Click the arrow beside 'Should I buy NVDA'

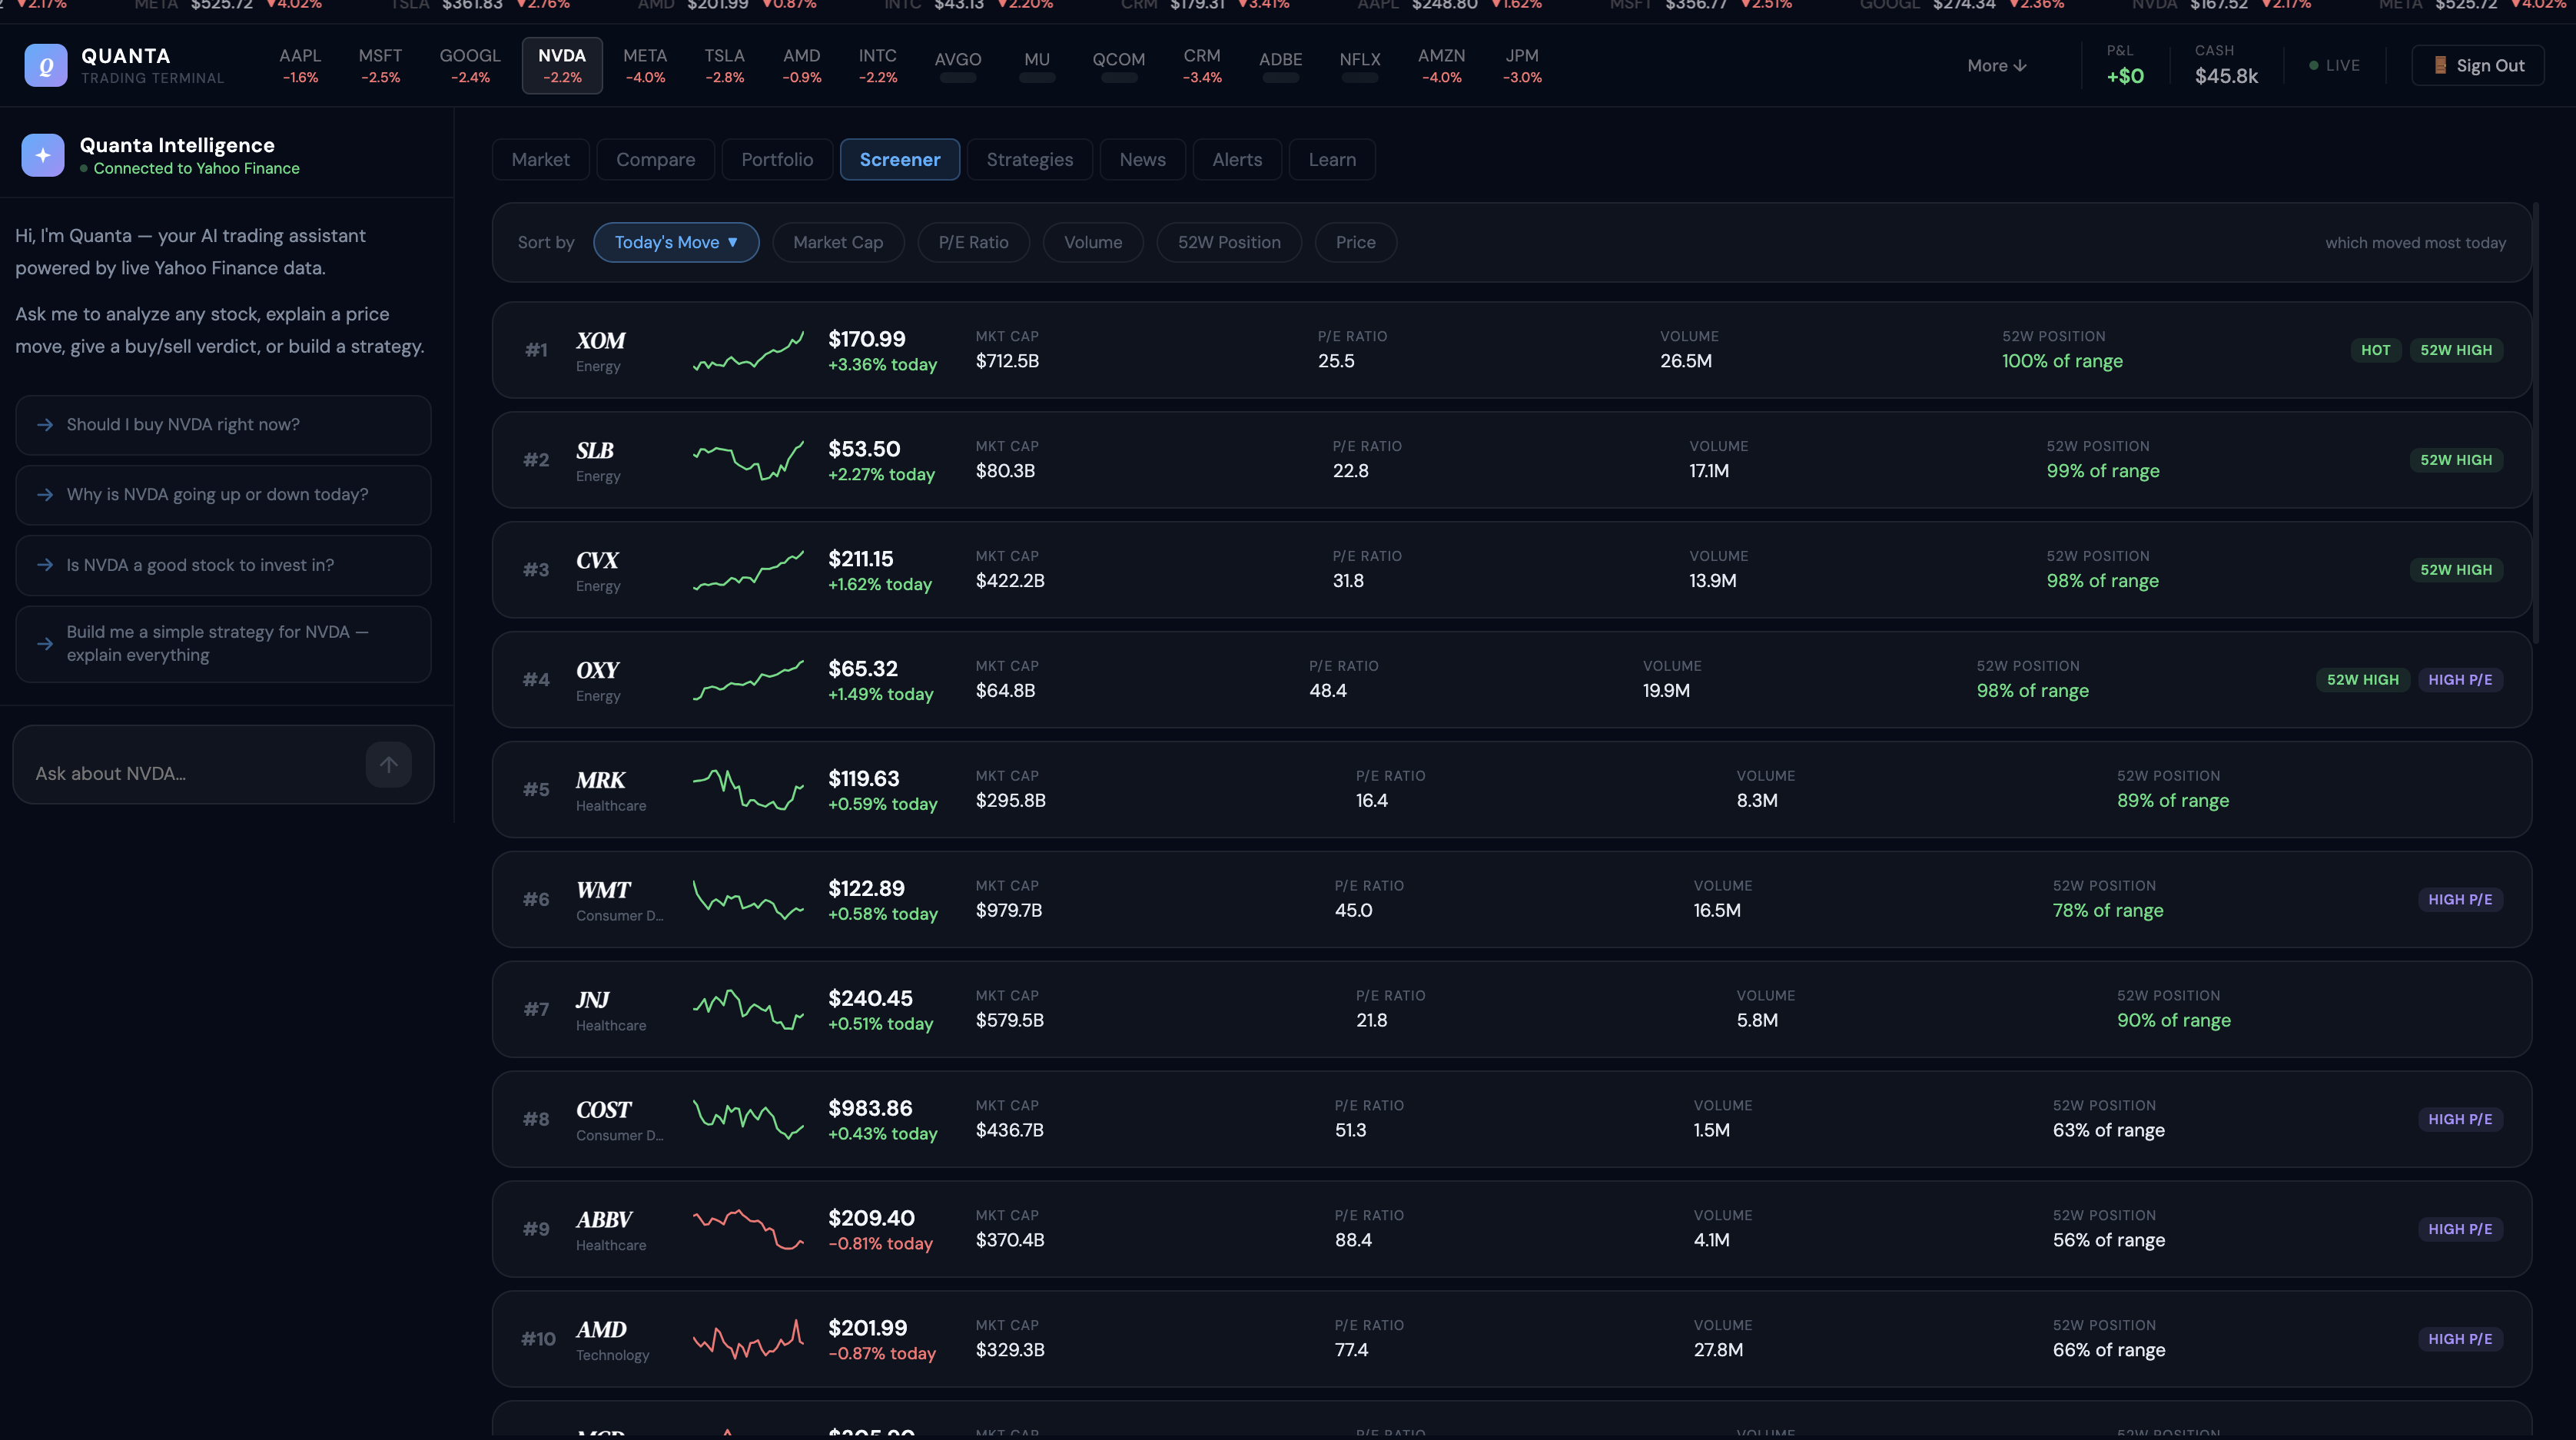(x=45, y=425)
